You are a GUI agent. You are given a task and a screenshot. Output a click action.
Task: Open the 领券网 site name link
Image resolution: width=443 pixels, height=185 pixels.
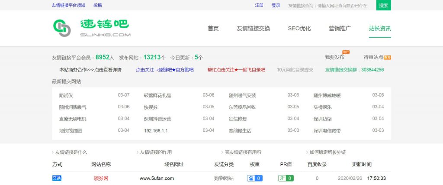click(101, 178)
